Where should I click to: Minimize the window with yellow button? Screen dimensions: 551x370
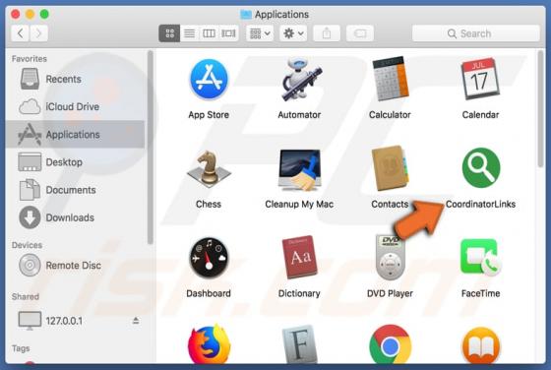click(x=30, y=14)
